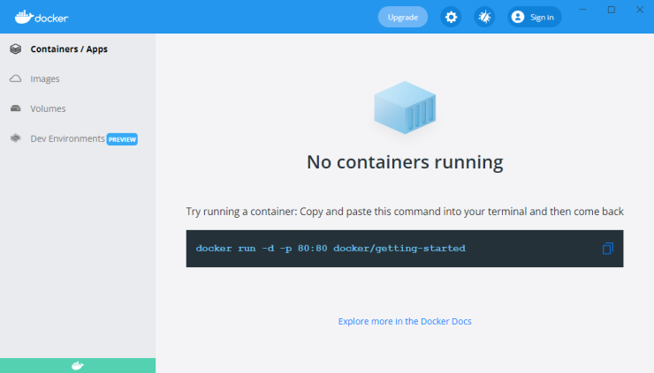654x373 pixels.
Task: Click the user avatar icon beside Sign in
Action: pos(518,17)
